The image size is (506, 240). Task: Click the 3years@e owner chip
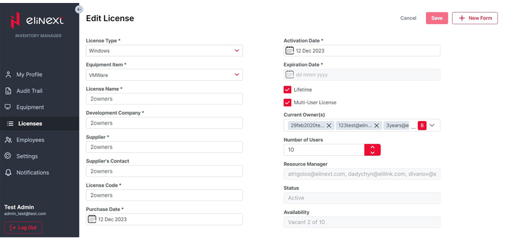(397, 125)
